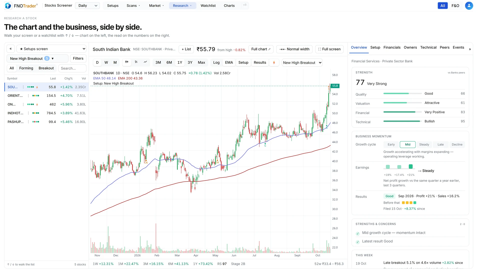
Task: Click the FNOTrader logo icon
Action: 8,6
